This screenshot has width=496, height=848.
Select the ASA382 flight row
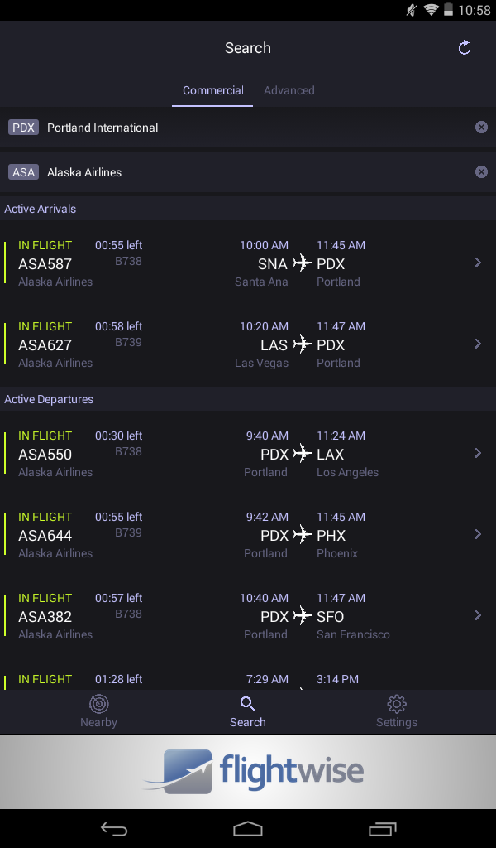pyautogui.click(x=248, y=615)
